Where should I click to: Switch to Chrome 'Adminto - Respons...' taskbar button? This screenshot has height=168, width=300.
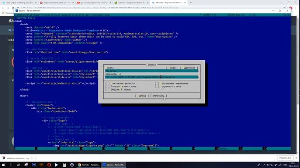pos(89,165)
